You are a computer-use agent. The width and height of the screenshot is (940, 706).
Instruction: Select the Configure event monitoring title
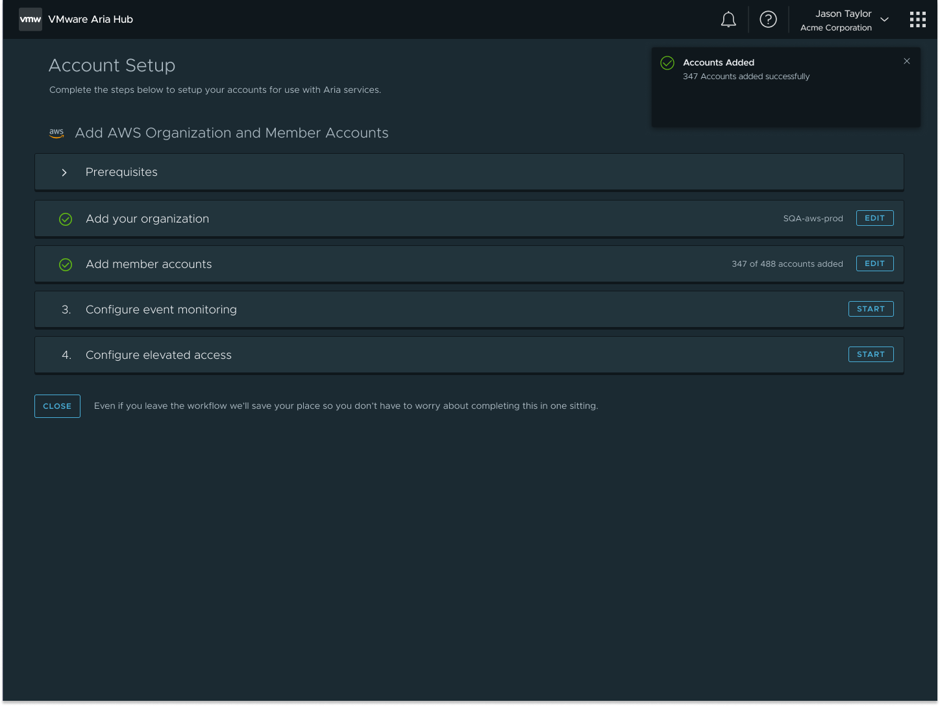(161, 310)
